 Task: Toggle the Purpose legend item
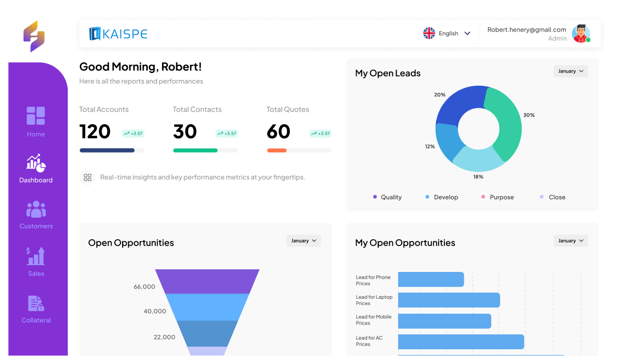[x=498, y=197]
